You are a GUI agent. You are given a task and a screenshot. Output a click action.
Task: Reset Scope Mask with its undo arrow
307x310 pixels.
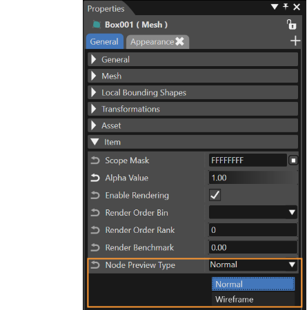point(95,161)
